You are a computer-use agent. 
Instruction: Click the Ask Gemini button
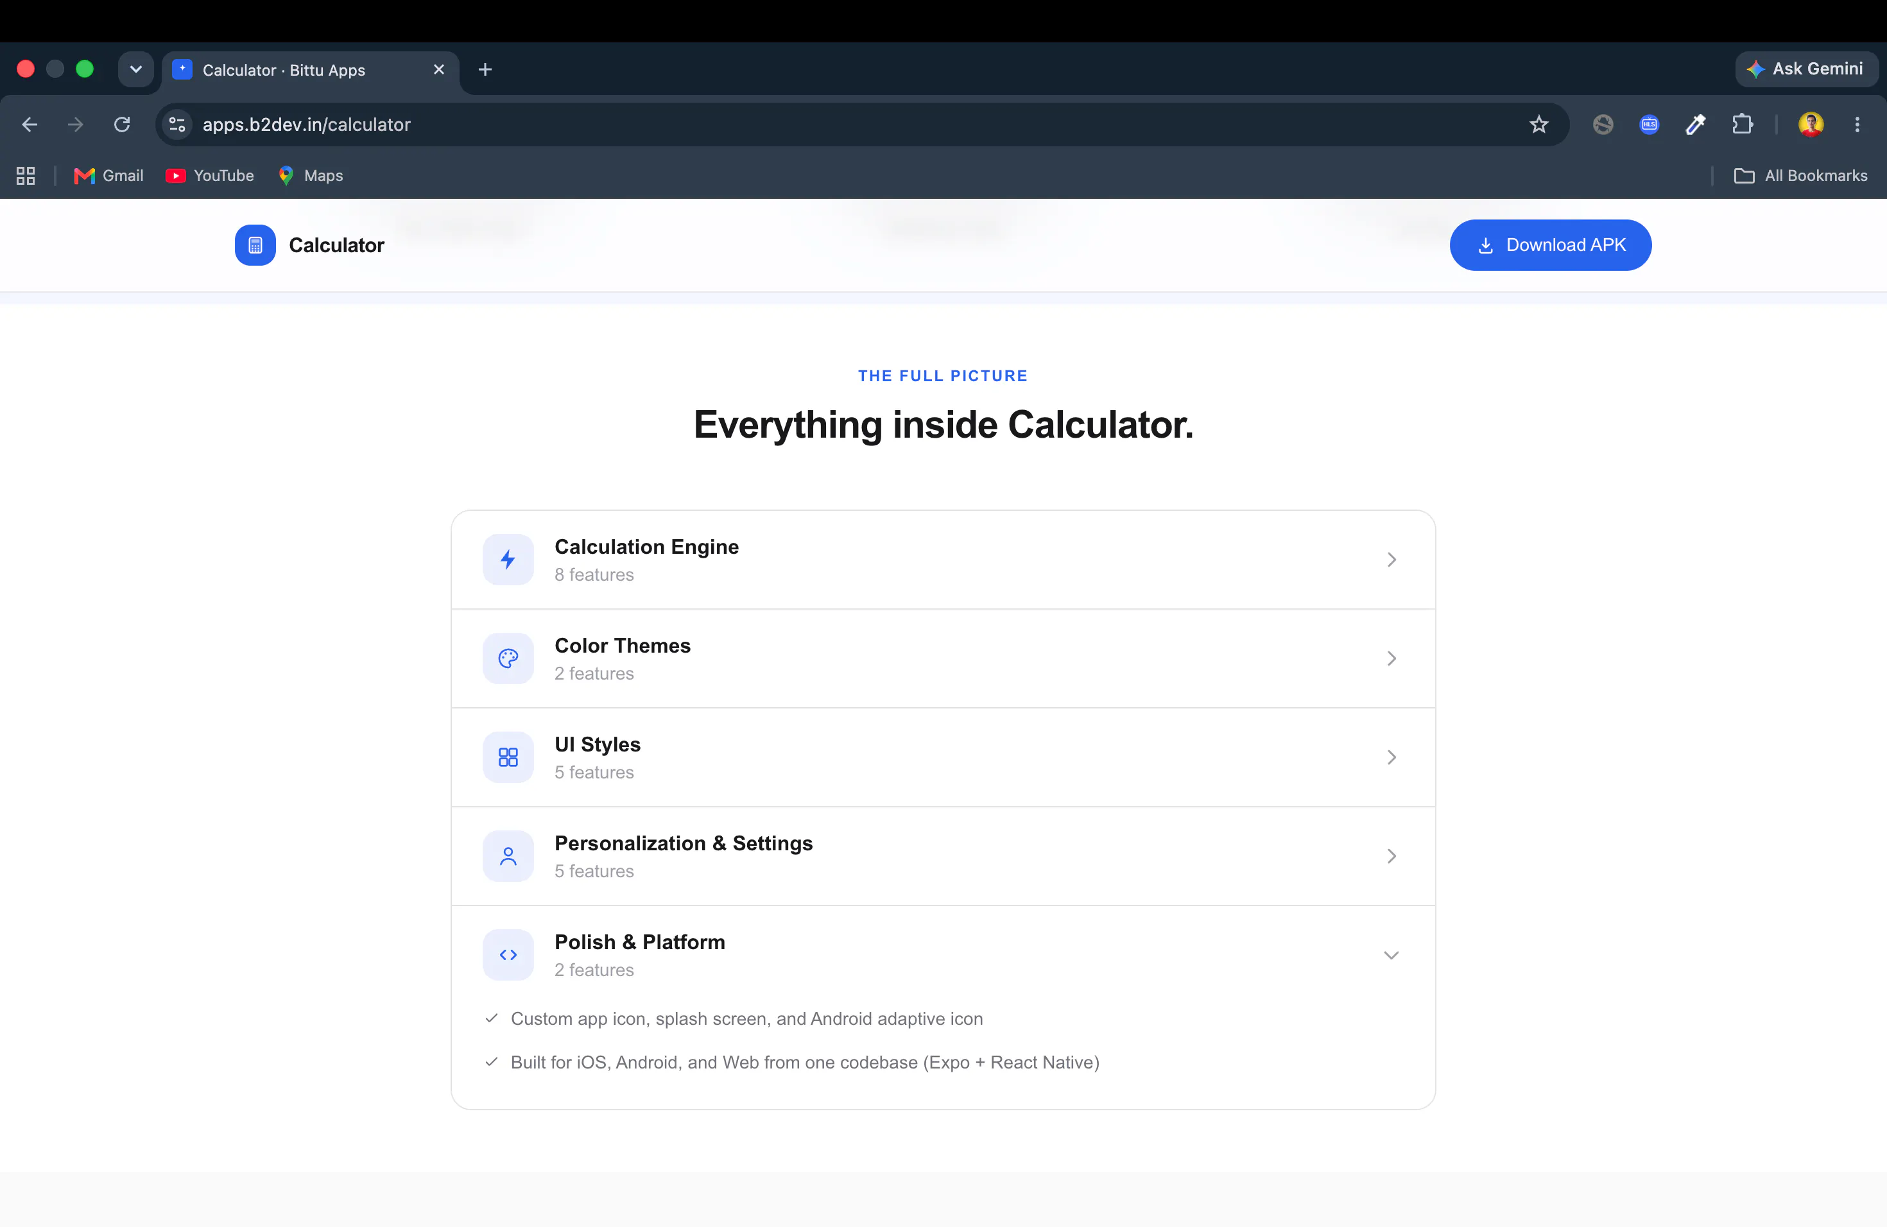click(1806, 69)
